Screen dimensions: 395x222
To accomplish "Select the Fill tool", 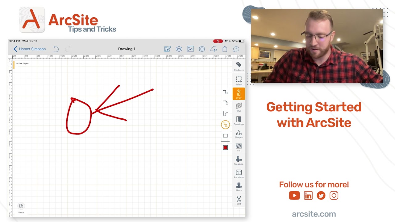I will point(239,147).
